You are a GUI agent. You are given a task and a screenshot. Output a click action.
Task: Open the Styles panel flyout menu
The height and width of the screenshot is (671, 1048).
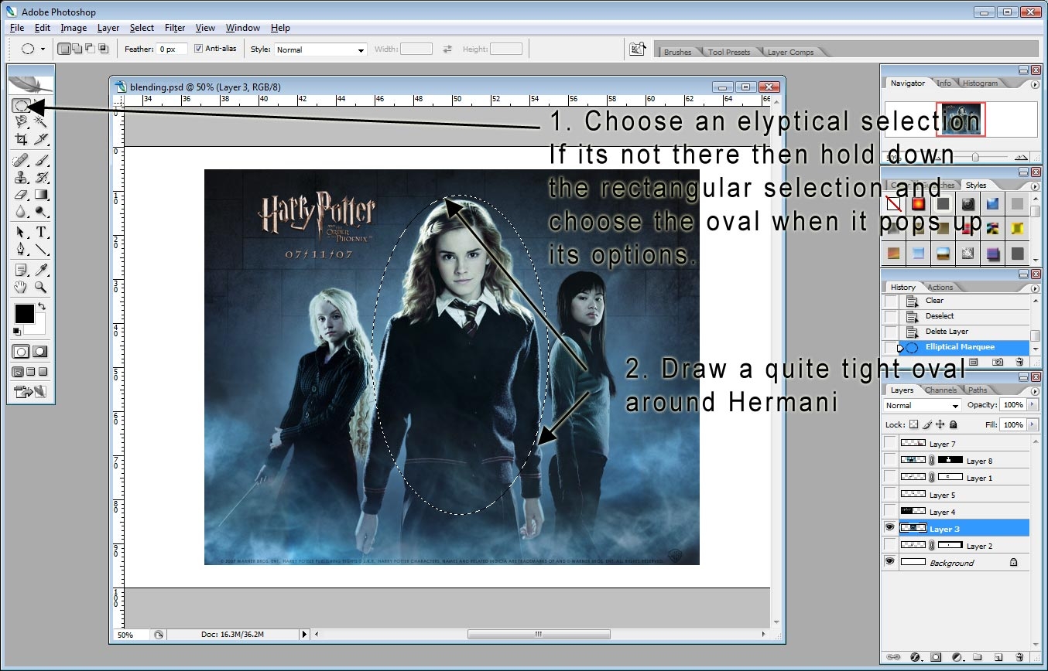(1035, 185)
